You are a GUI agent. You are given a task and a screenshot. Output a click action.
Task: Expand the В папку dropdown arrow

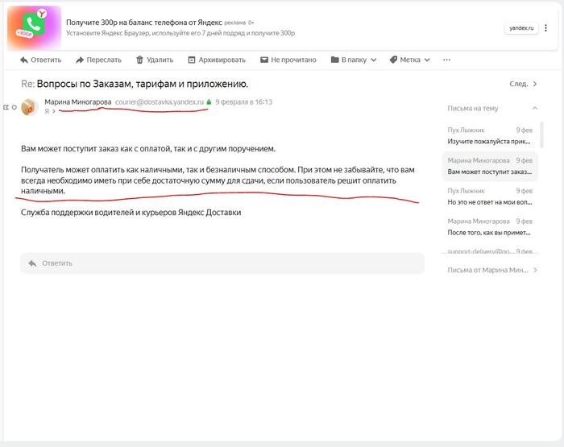[x=373, y=60]
